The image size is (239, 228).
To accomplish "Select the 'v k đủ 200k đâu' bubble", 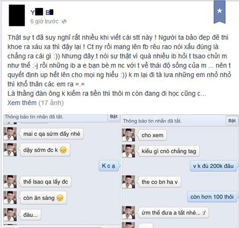I will point(213,166).
